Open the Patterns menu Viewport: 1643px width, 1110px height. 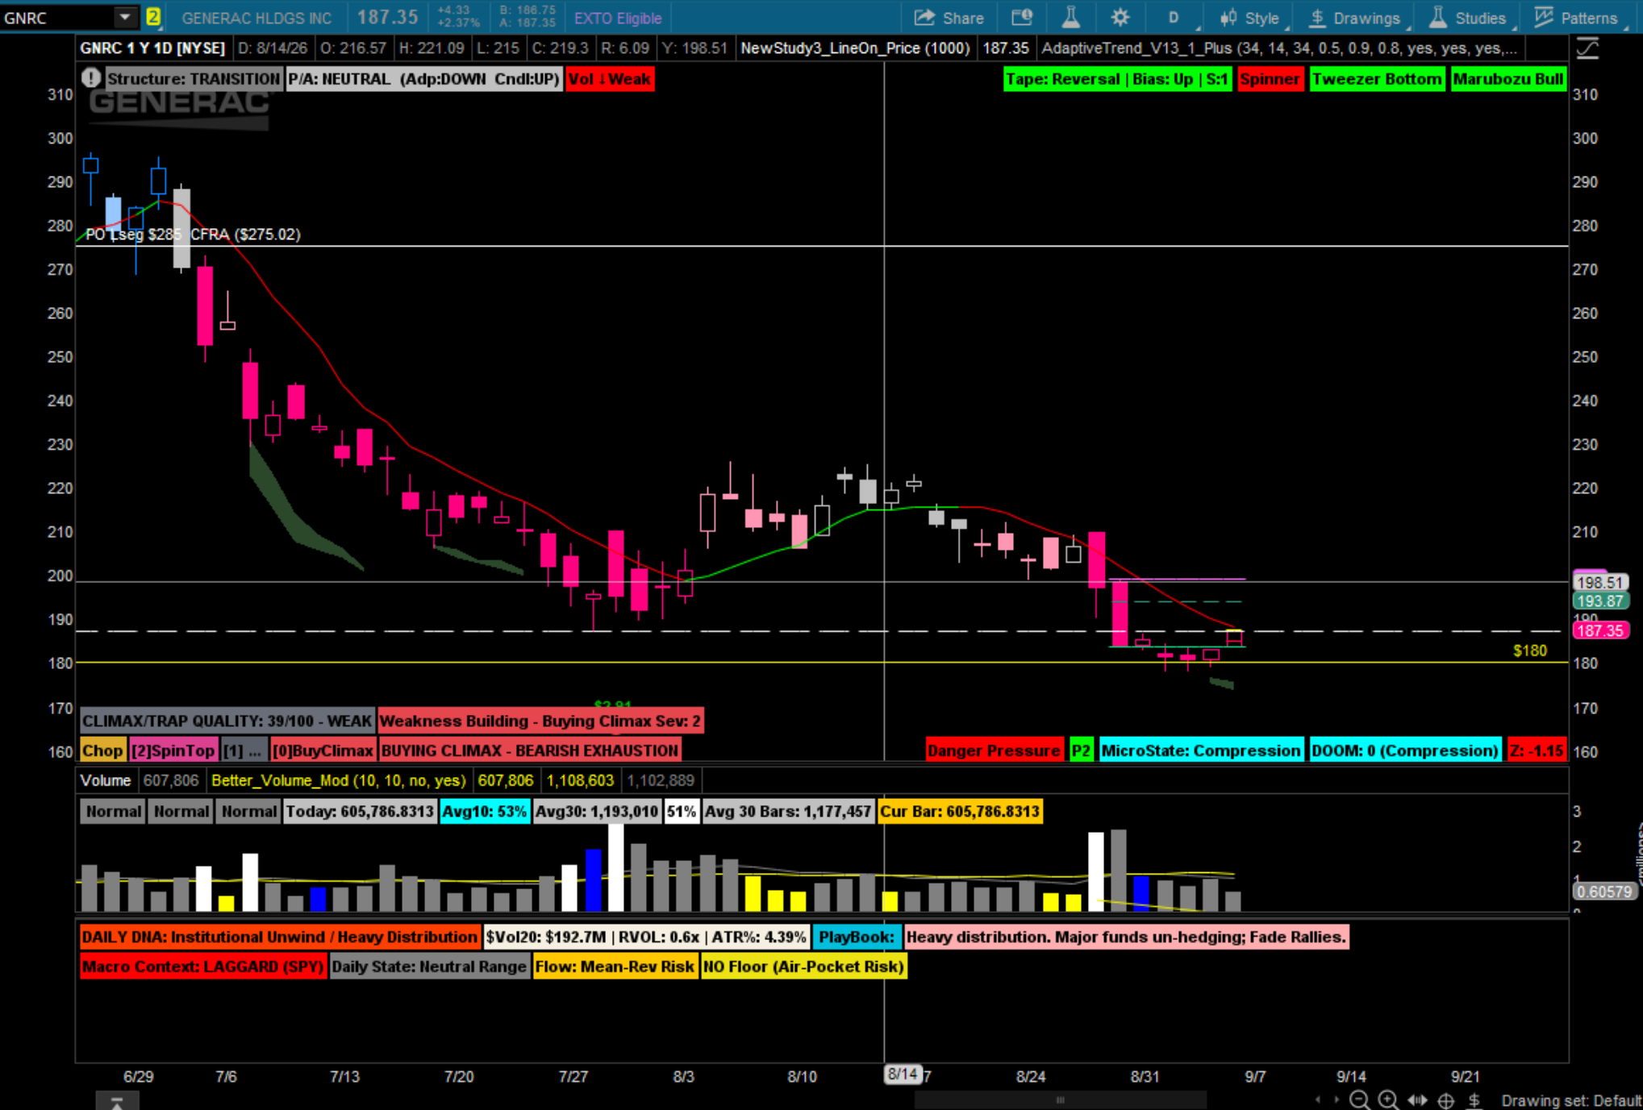tap(1576, 18)
